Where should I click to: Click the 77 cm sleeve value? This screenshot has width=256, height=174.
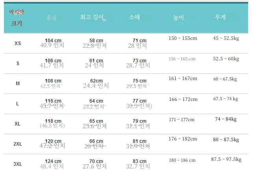pyautogui.click(x=139, y=101)
